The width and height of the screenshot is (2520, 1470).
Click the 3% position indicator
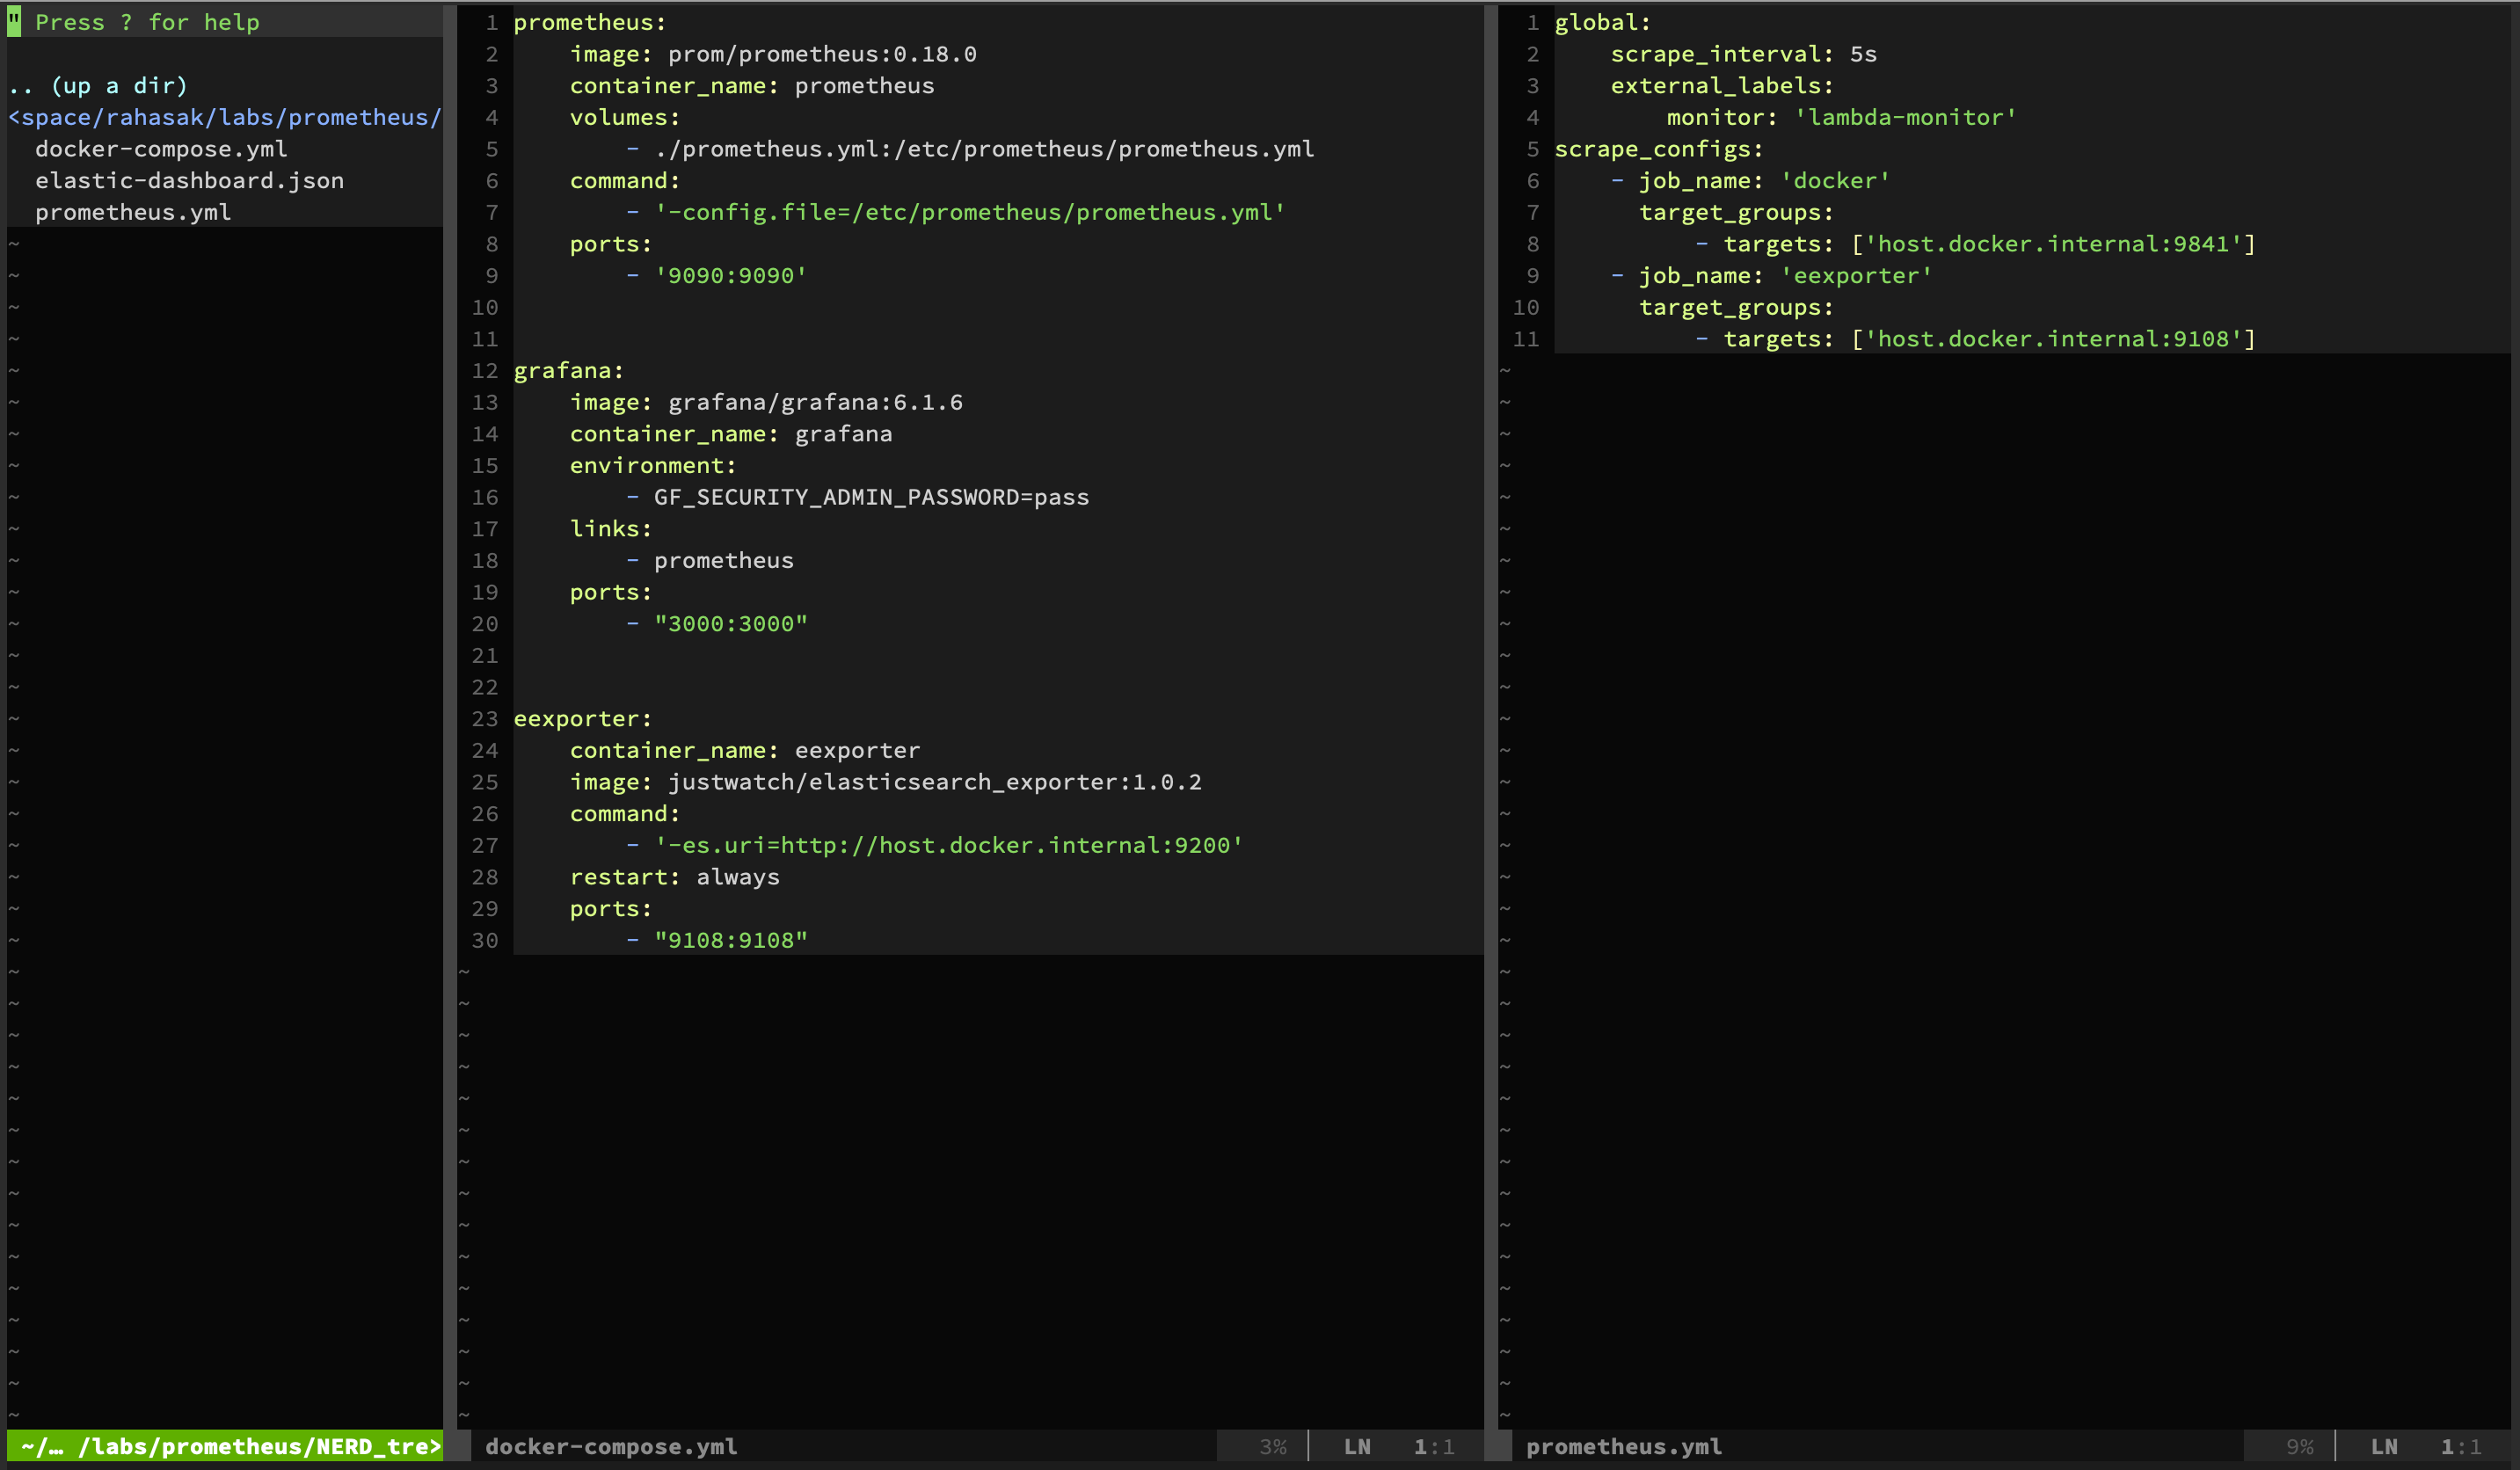[1273, 1446]
